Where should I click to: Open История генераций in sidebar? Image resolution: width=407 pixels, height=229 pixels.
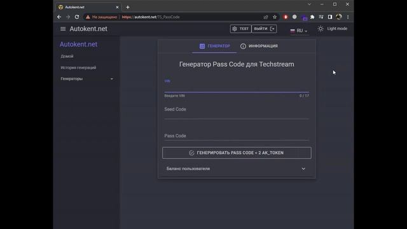(x=78, y=67)
